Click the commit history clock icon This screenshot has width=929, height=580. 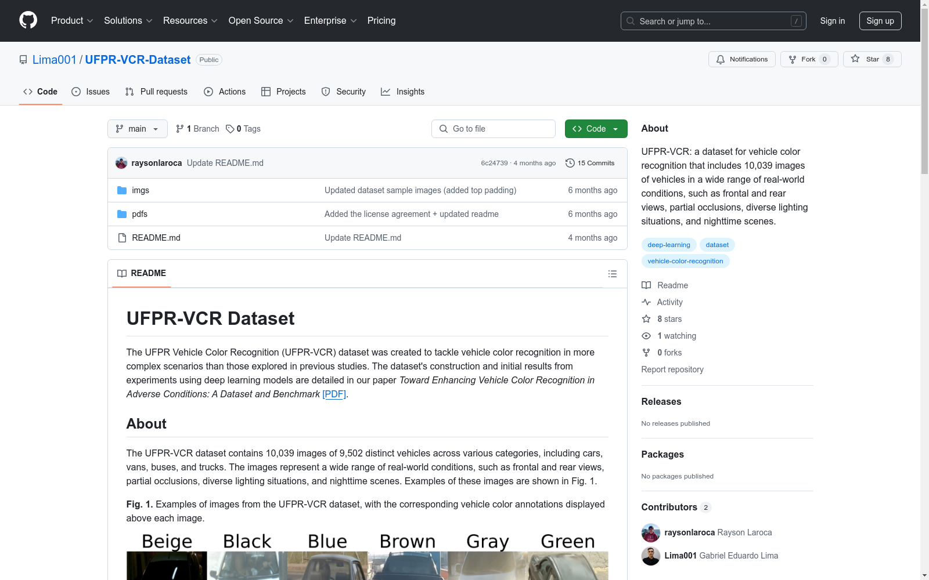pyautogui.click(x=570, y=163)
